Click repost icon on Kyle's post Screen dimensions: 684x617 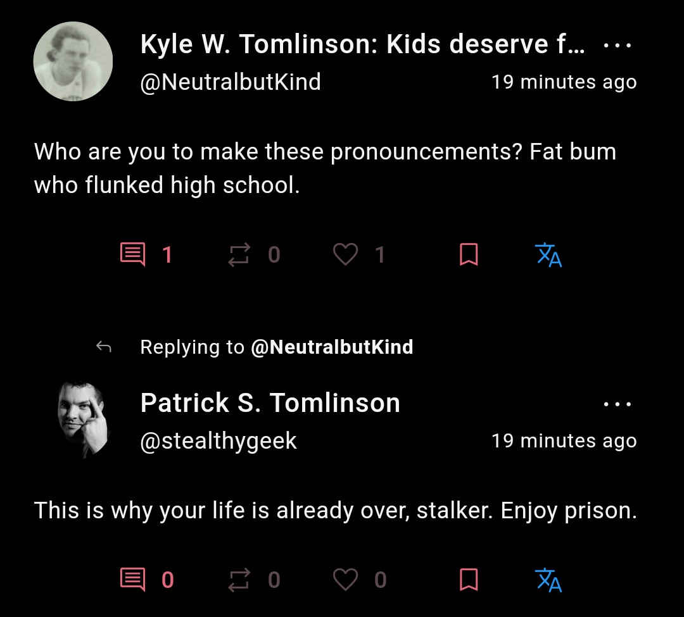click(239, 254)
